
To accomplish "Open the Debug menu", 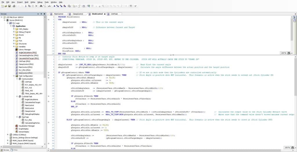I will (40, 2).
